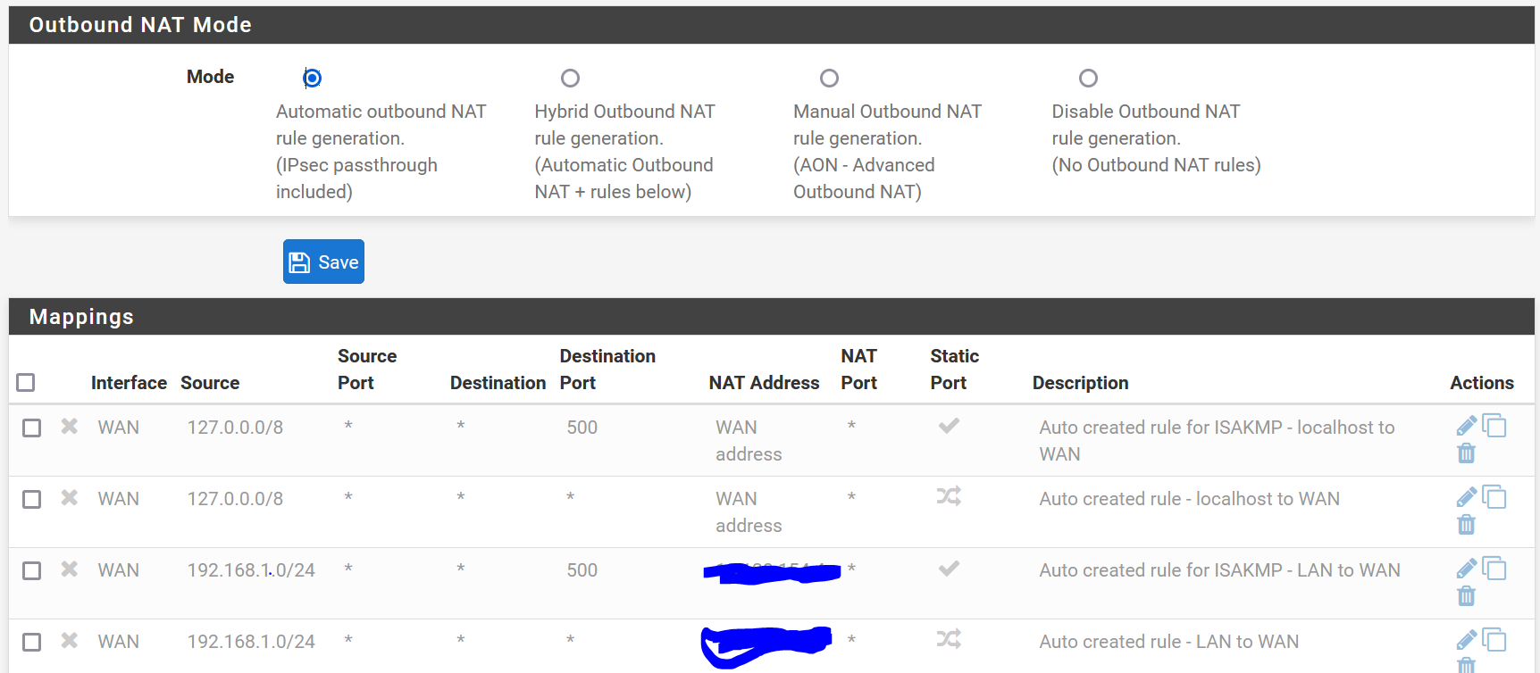The width and height of the screenshot is (1540, 673).
Task: Toggle the select-all mappings checkbox in header
Action: point(26,382)
